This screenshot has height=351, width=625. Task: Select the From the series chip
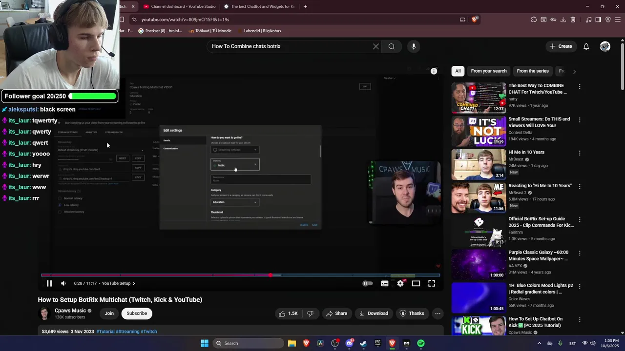point(533,71)
